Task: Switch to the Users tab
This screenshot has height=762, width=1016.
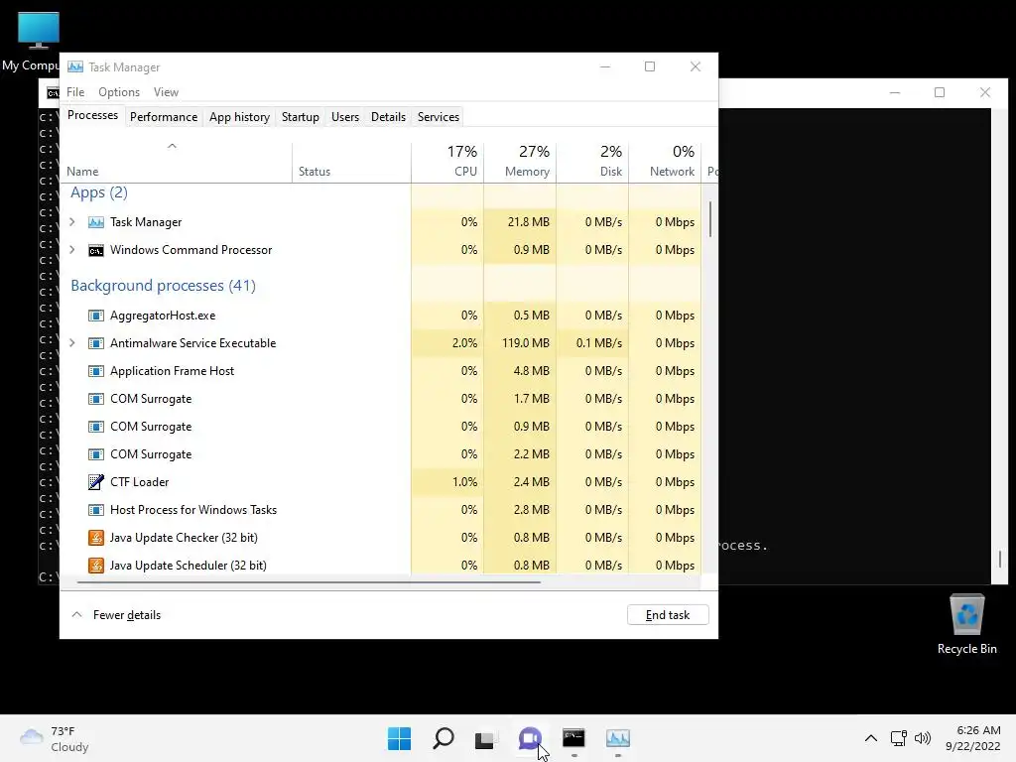Action: click(344, 117)
